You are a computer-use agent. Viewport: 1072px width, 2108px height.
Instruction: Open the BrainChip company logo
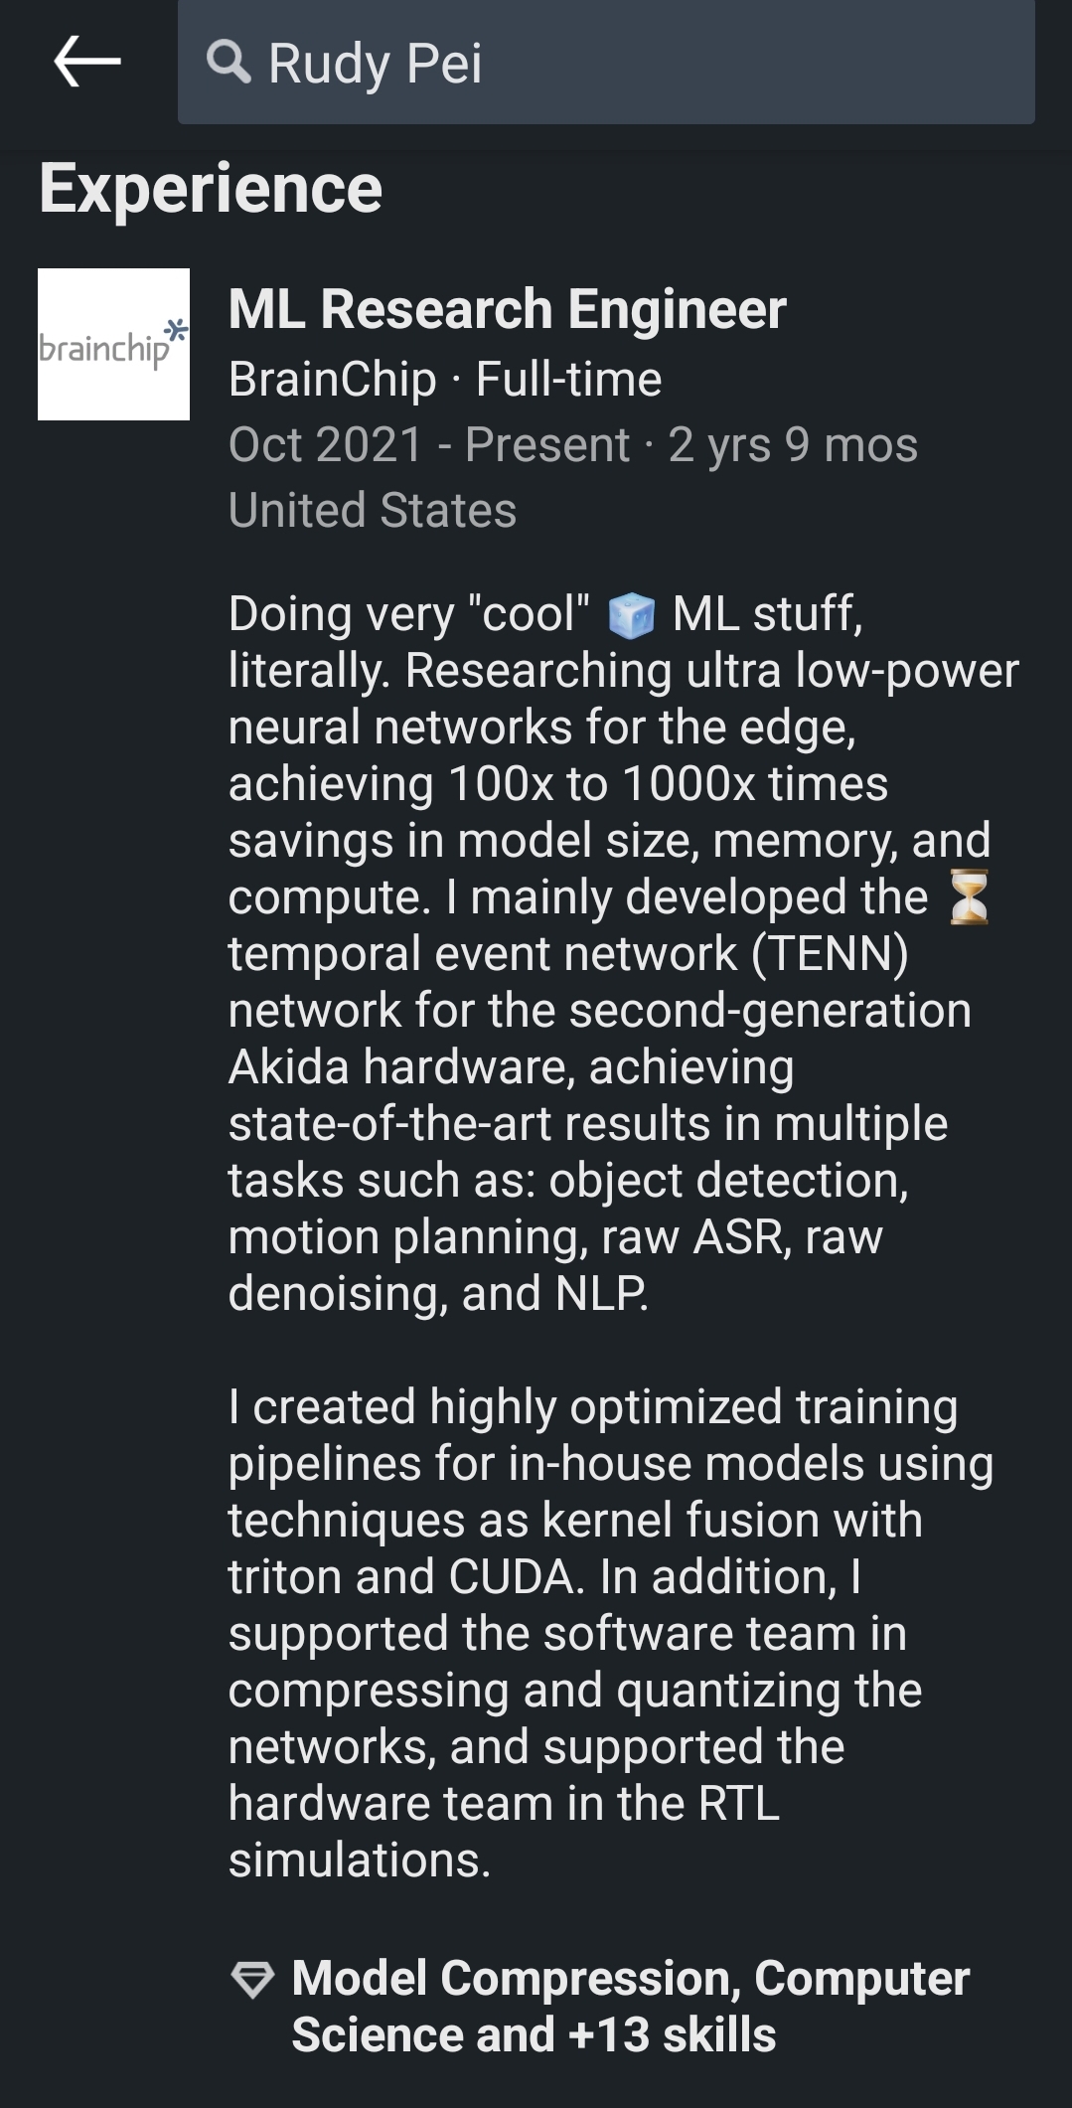[x=113, y=344]
